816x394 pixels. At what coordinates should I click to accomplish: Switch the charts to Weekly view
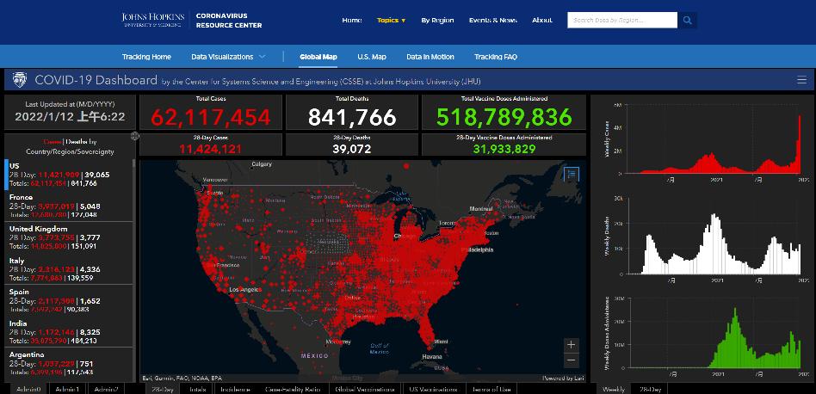(x=613, y=389)
